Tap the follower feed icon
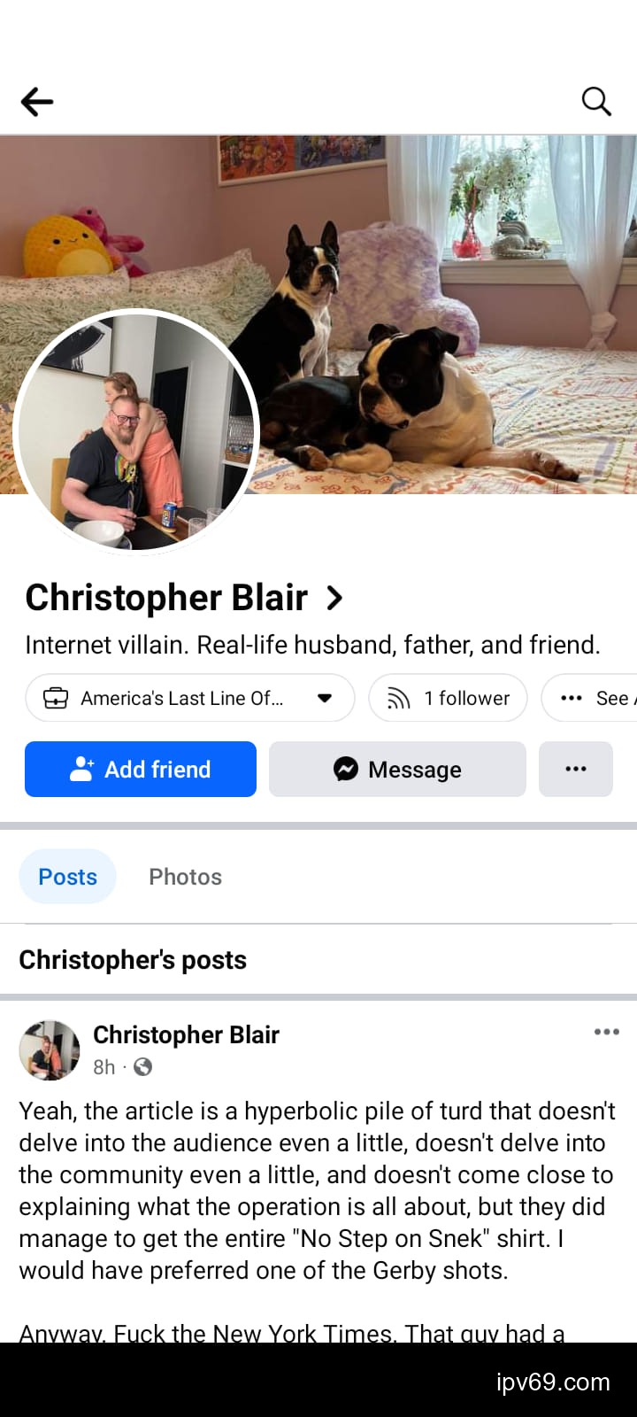Viewport: 637px width, 1417px height. tap(399, 699)
